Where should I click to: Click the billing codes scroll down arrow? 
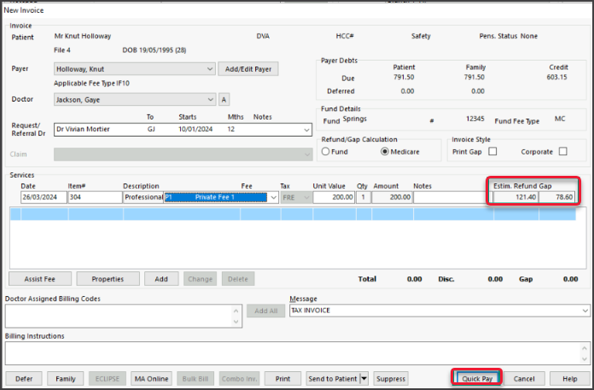click(x=236, y=322)
